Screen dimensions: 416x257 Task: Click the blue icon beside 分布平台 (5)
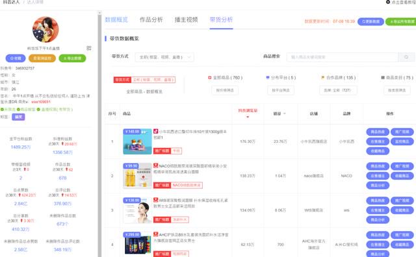click(268, 78)
